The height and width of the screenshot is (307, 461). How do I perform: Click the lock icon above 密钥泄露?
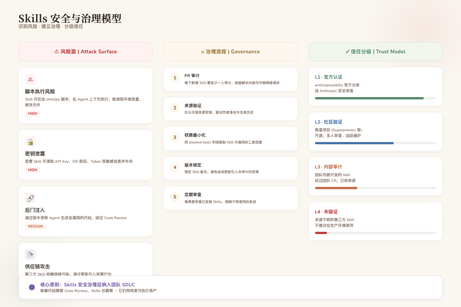[30, 142]
